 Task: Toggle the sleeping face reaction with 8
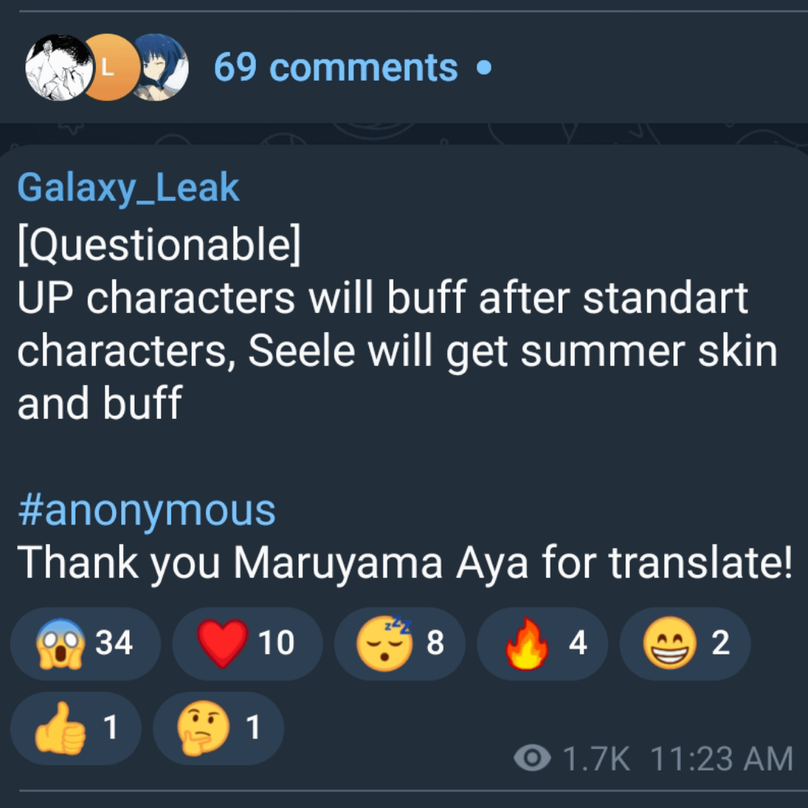(400, 643)
